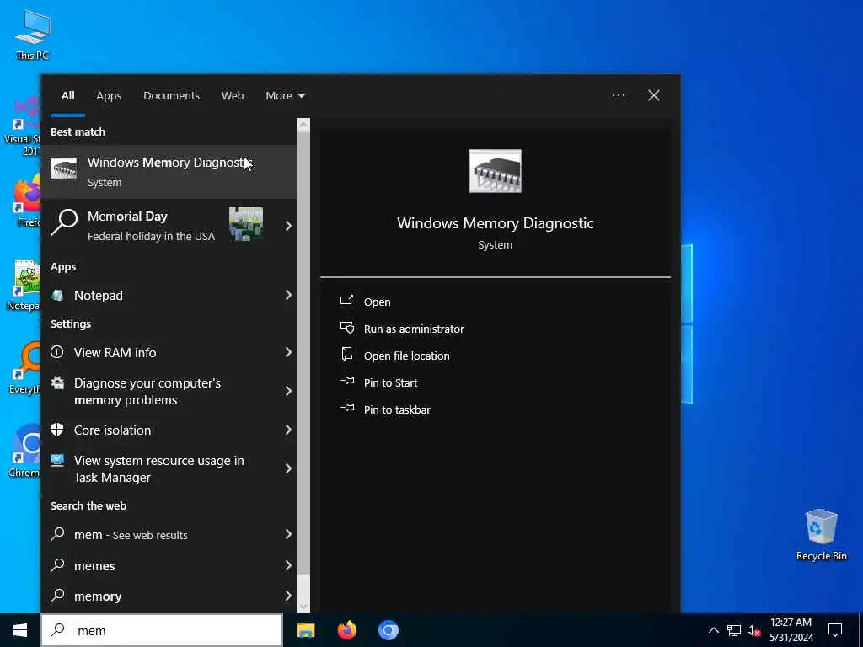Click the muted volume tray icon

[x=753, y=630]
